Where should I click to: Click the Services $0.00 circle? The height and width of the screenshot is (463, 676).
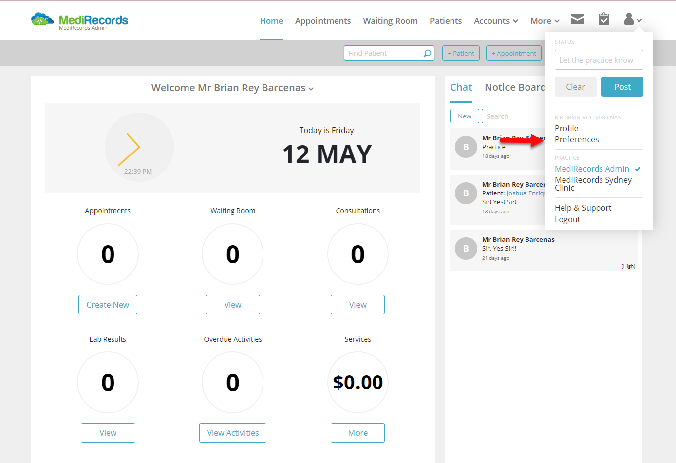point(358,383)
